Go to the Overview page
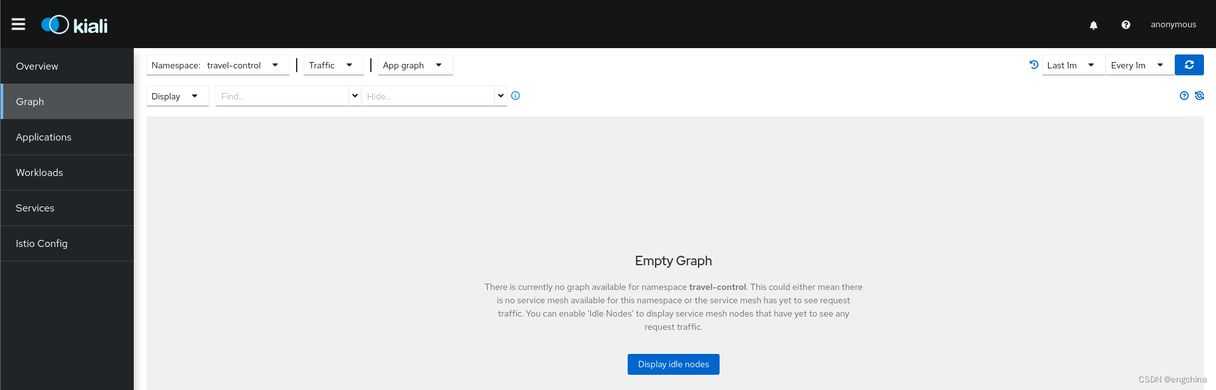The image size is (1216, 390). point(67,66)
